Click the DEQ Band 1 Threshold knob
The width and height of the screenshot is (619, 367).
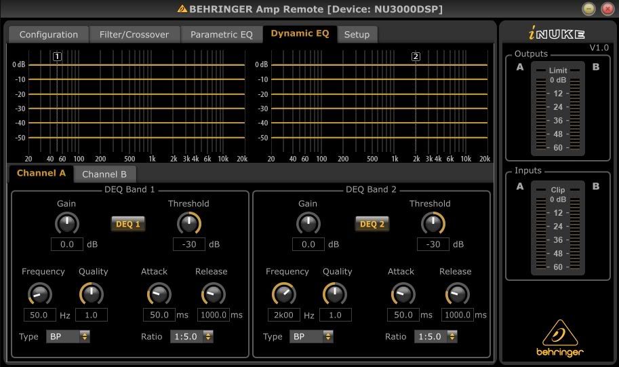click(x=189, y=223)
